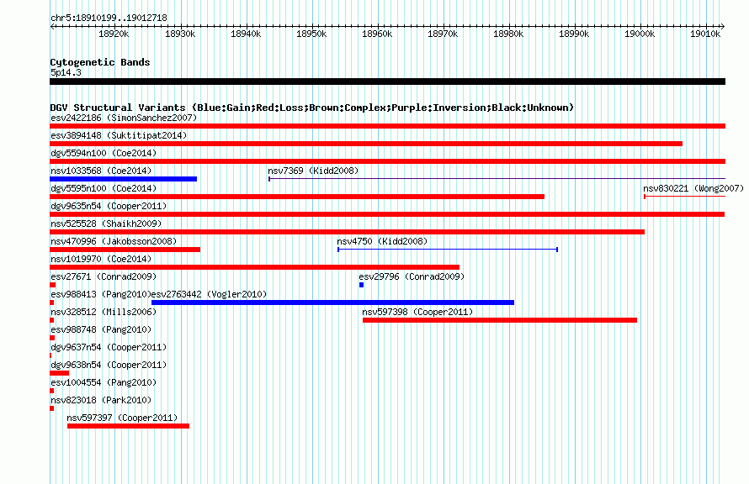Select the small red block of esv27671
This screenshot has width=749, height=484.
[52, 285]
